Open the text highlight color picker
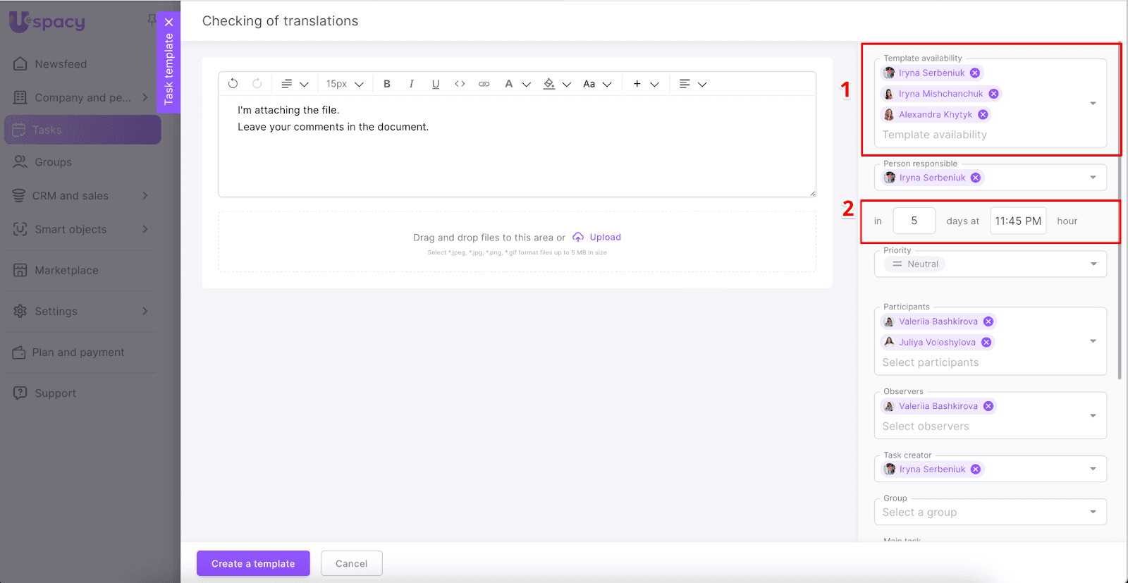Image resolution: width=1128 pixels, height=583 pixels. click(549, 84)
